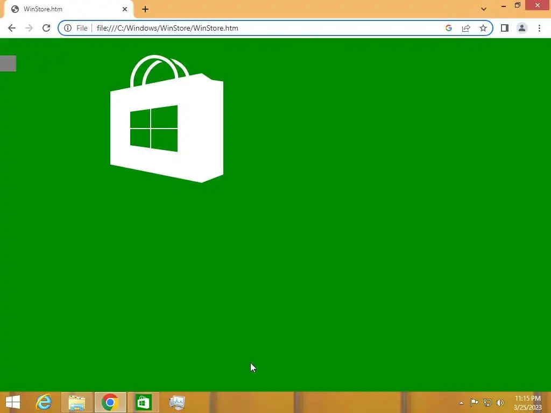Open the Action Center flag icon
The height and width of the screenshot is (413, 551).
point(474,402)
